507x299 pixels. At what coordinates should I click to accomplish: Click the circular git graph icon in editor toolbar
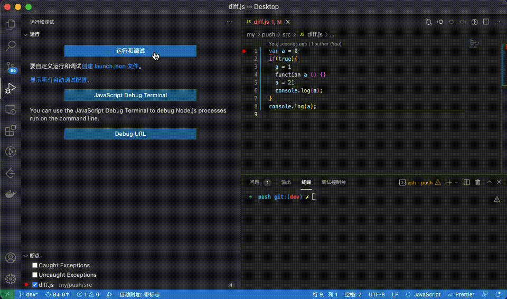(x=474, y=22)
